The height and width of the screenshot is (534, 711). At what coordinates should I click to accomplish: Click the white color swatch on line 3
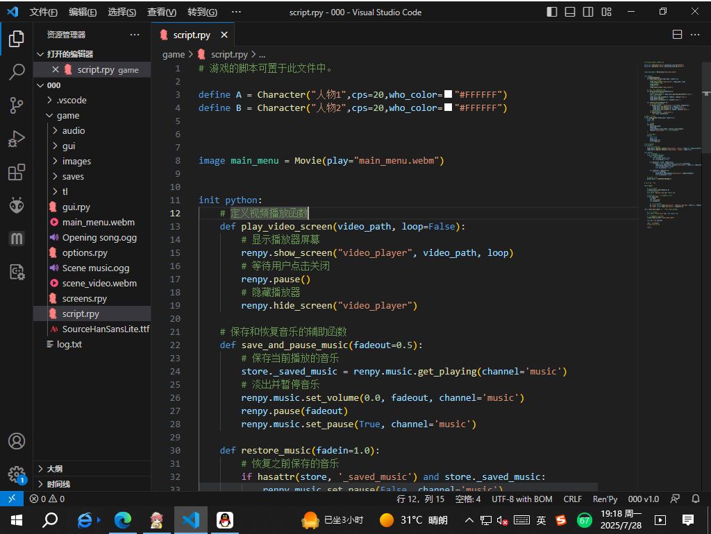(448, 94)
